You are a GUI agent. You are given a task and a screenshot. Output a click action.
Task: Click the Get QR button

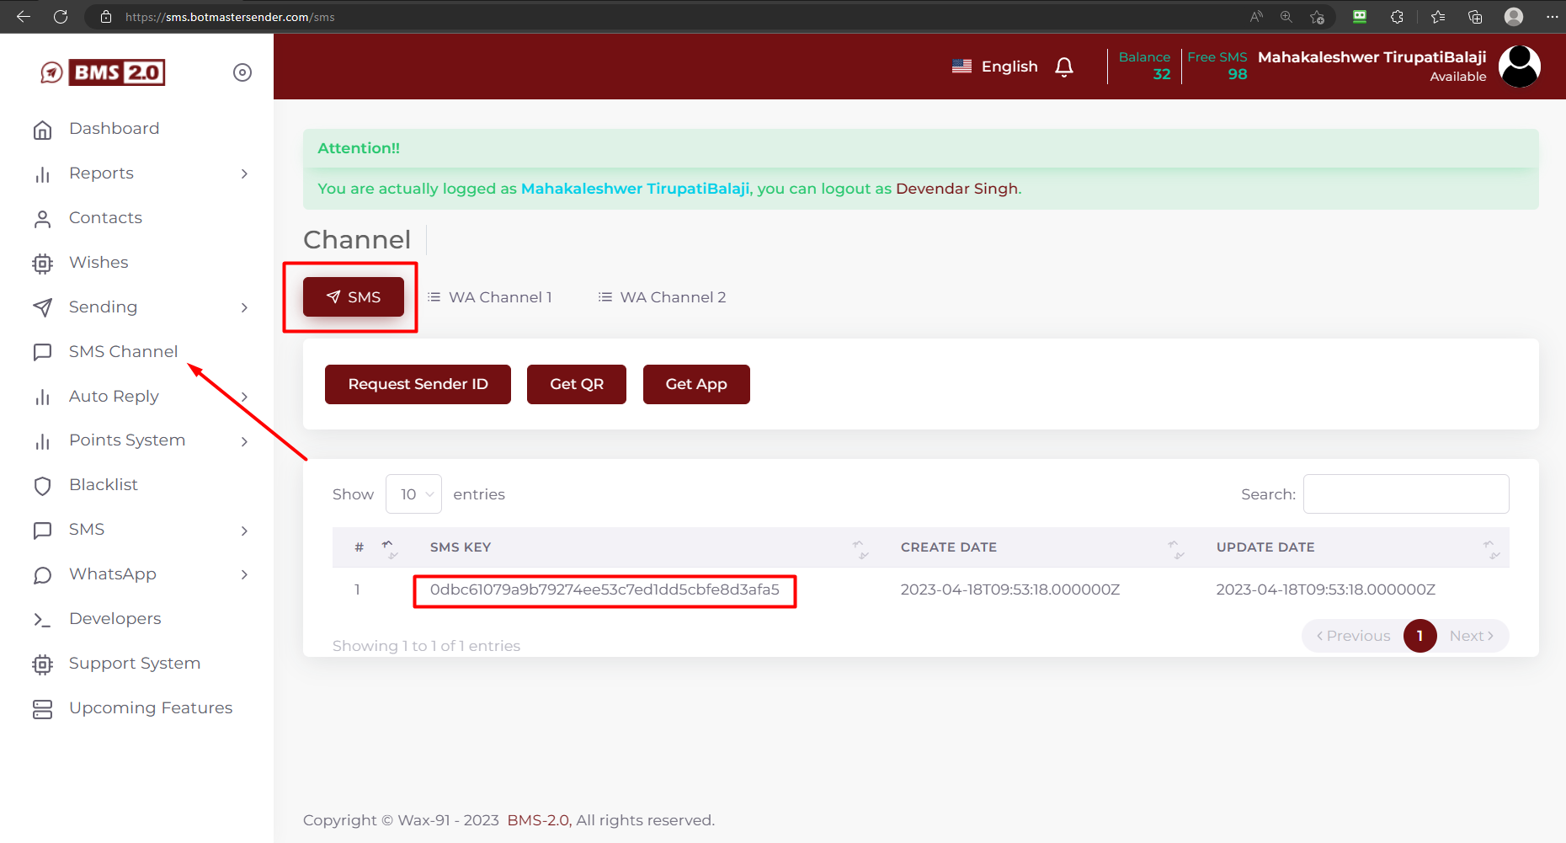click(x=577, y=384)
